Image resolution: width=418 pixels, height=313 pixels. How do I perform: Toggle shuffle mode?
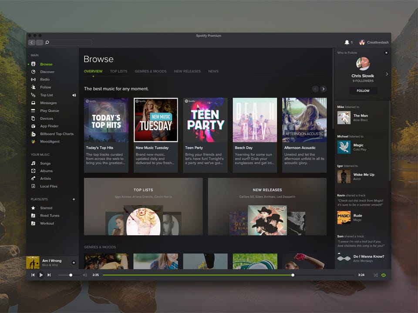(376, 275)
